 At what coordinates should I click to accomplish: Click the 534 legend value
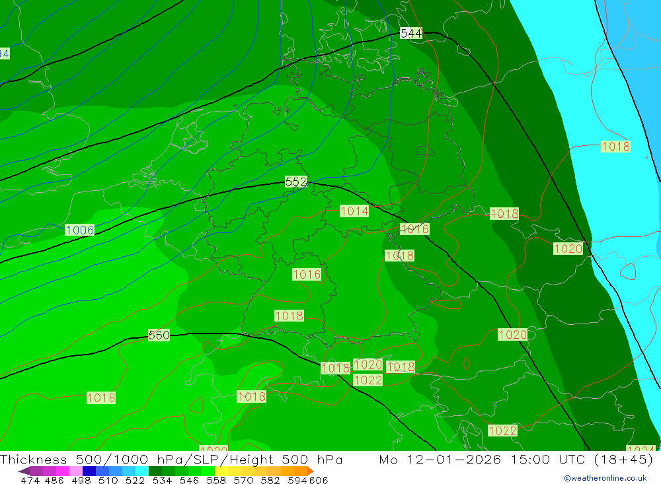coord(162,480)
